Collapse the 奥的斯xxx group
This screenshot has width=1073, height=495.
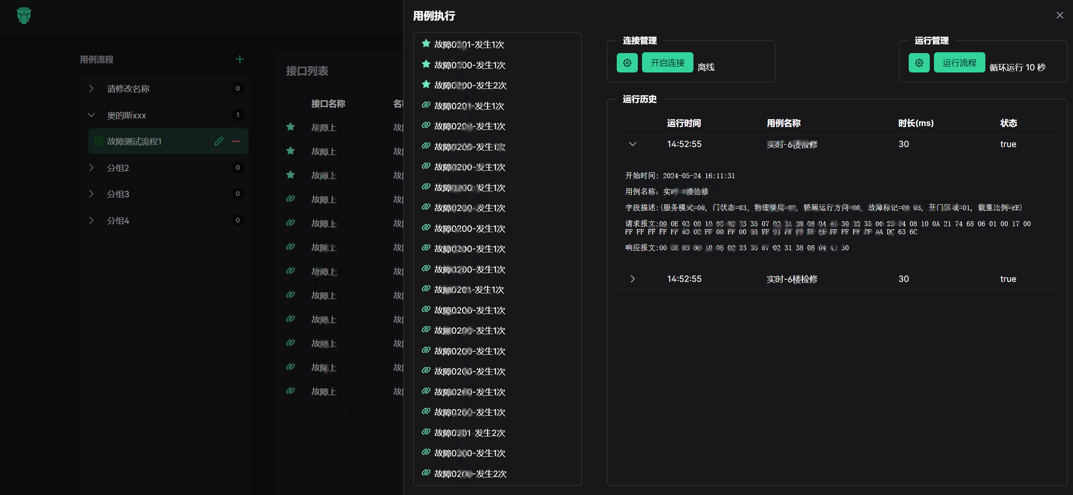point(91,115)
